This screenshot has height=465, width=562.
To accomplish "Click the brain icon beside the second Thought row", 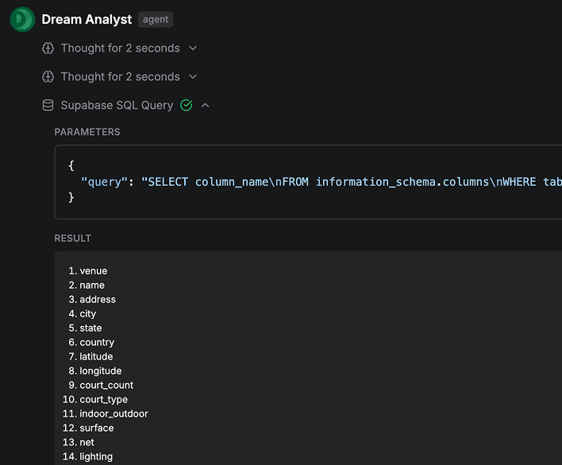I will pos(48,77).
